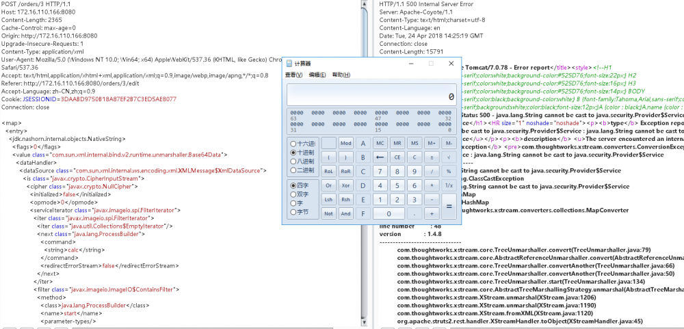Click 'Referer: http://172.16.110.166:8080/orders/3/edit' header

[70, 83]
